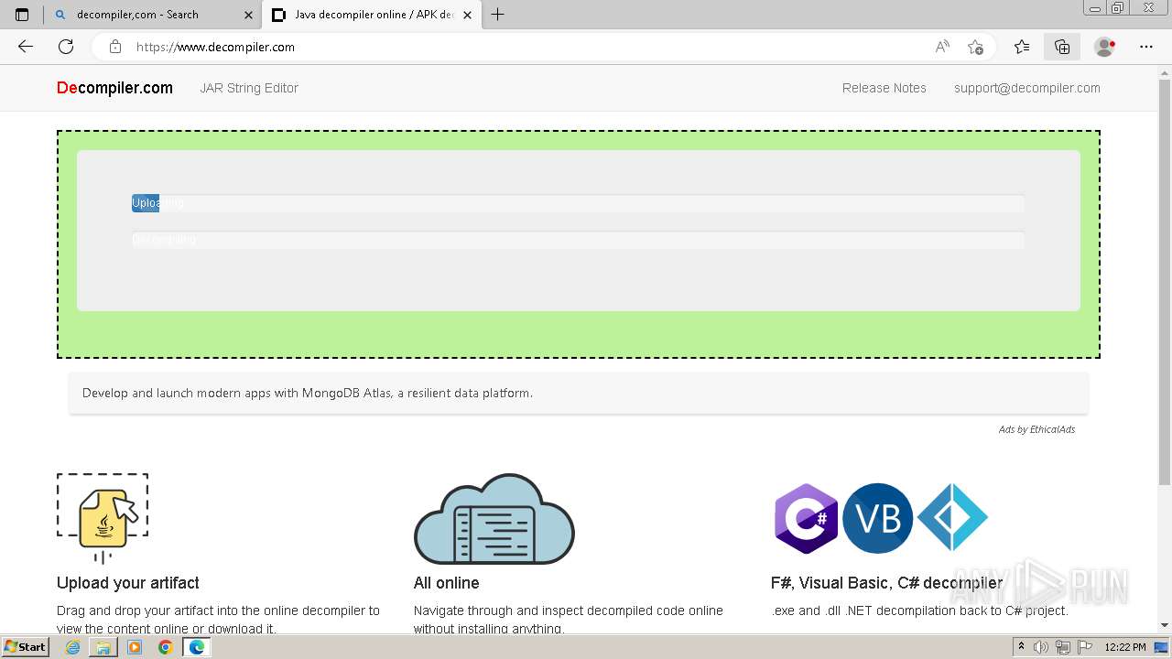Open the Favorites list icon
1172x659 pixels.
1022,47
